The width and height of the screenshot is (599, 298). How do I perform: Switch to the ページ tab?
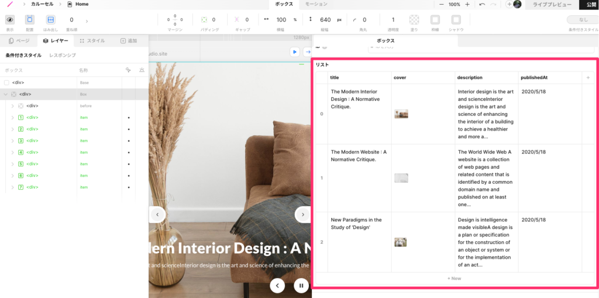click(19, 40)
